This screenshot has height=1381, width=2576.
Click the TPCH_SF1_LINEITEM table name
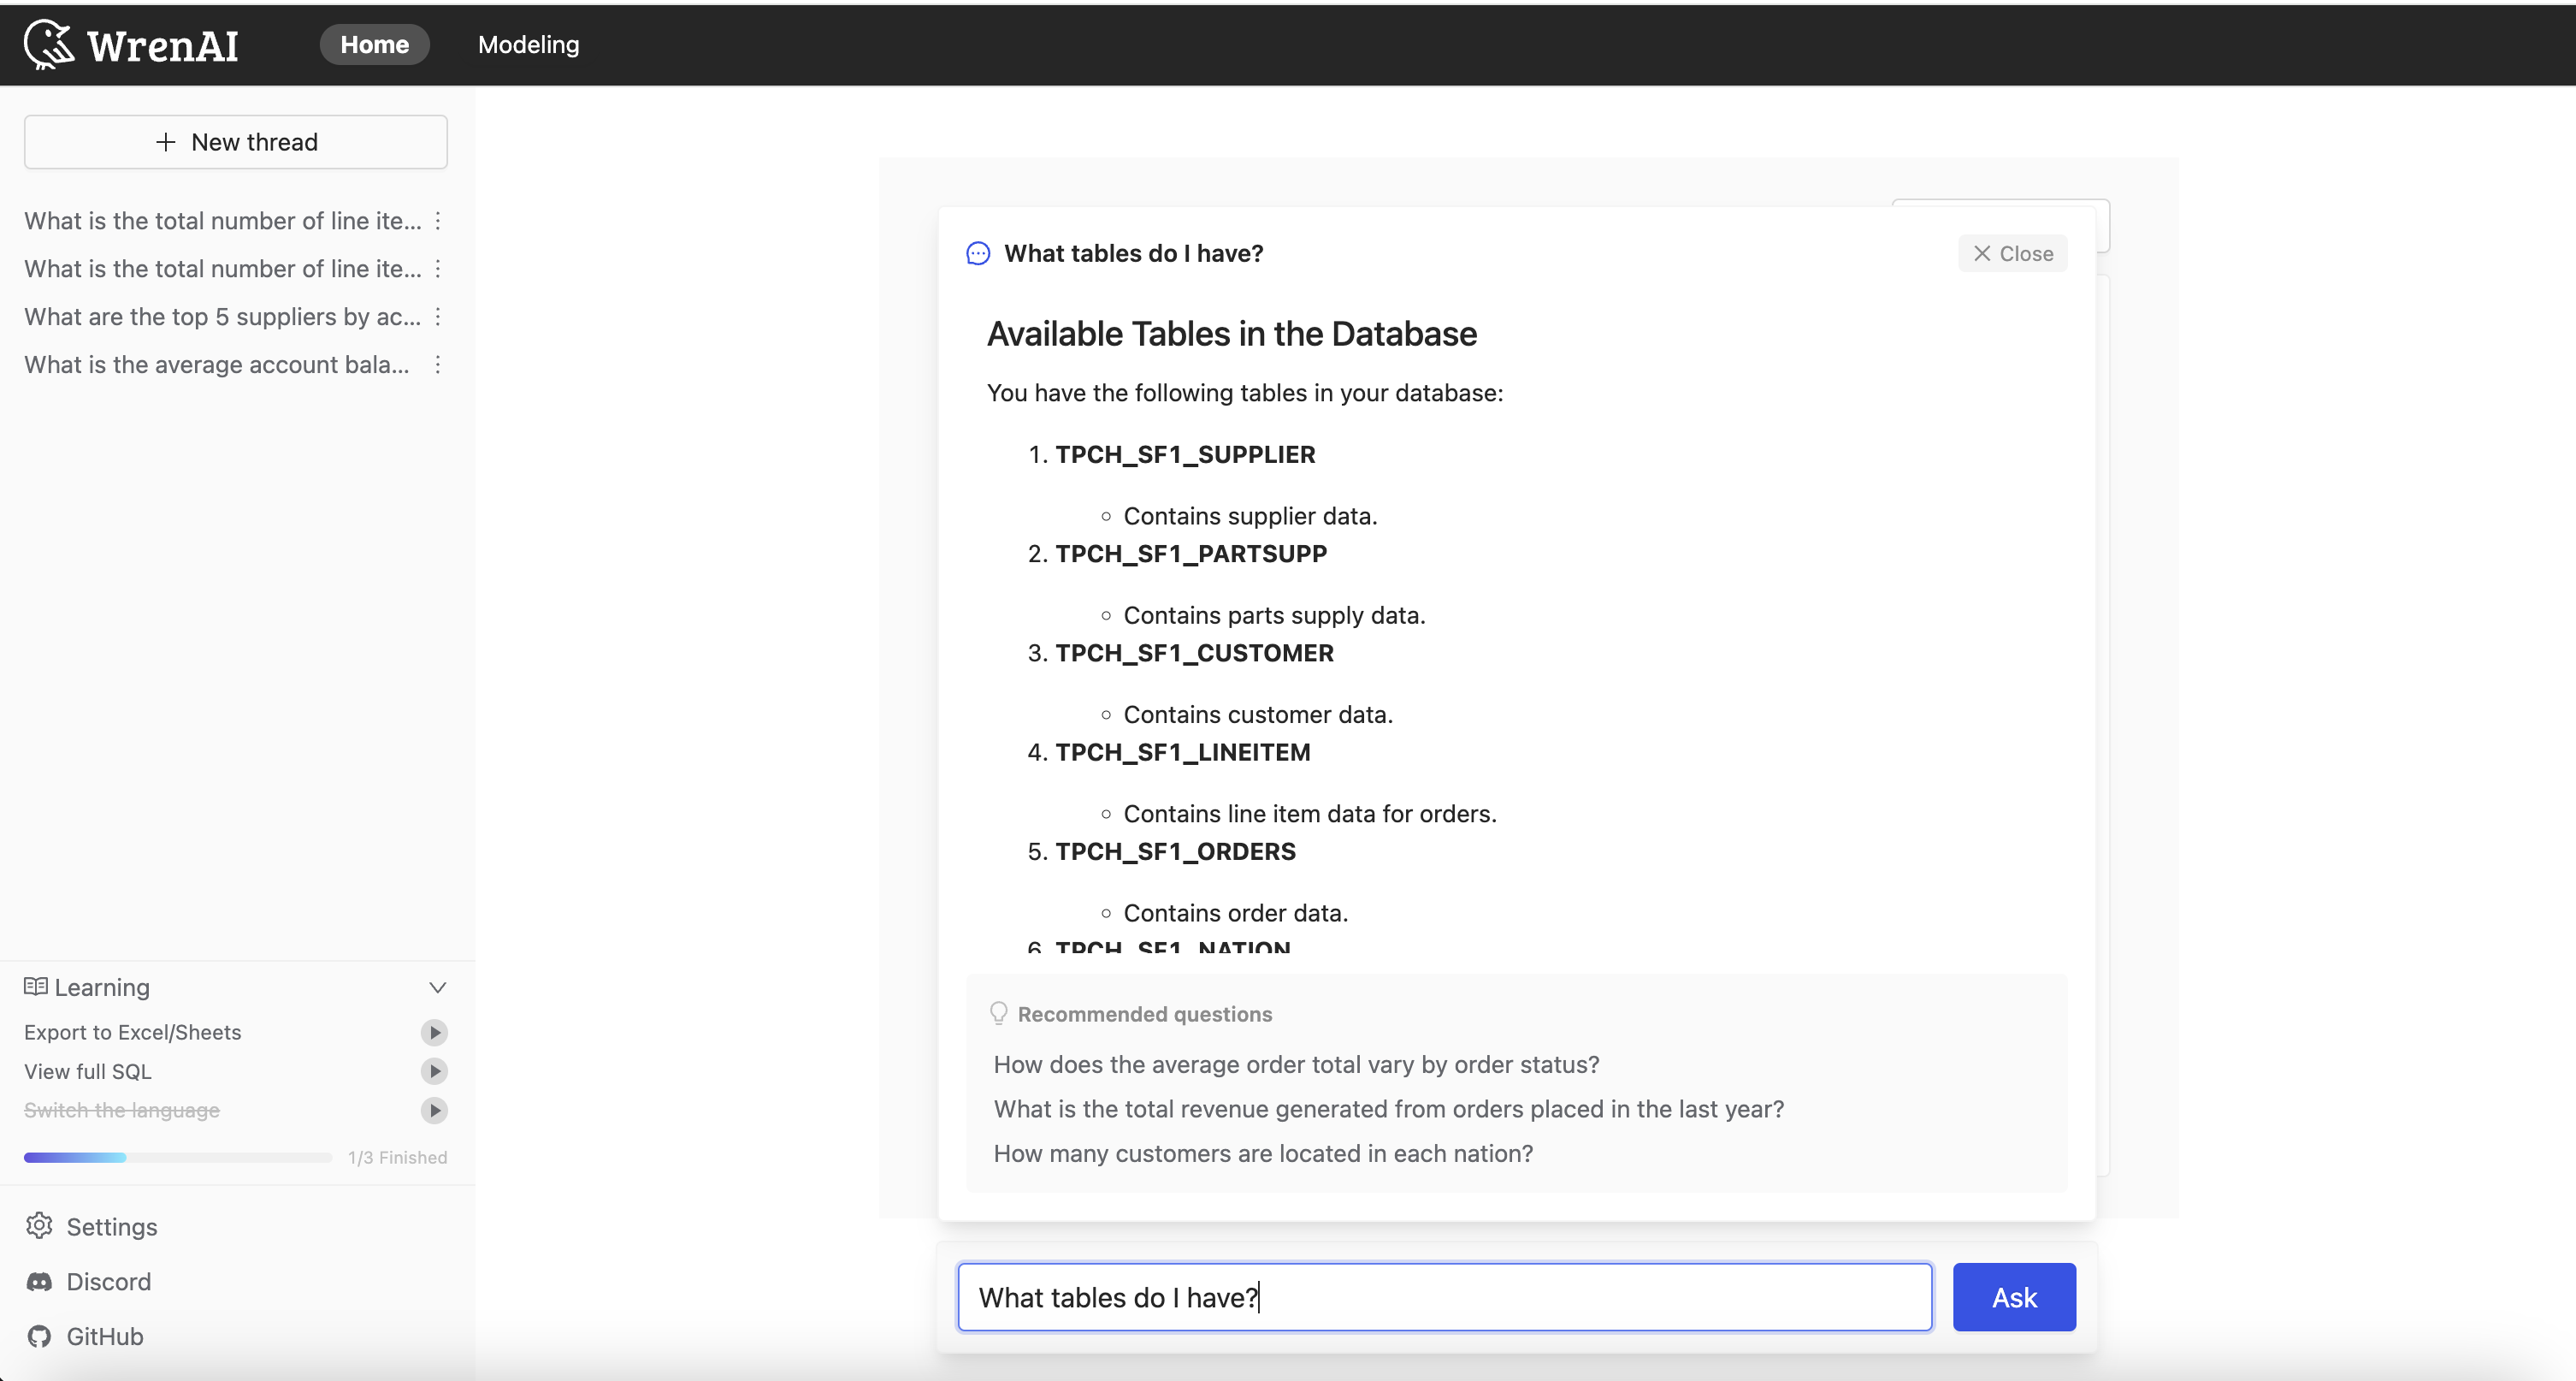click(1183, 751)
